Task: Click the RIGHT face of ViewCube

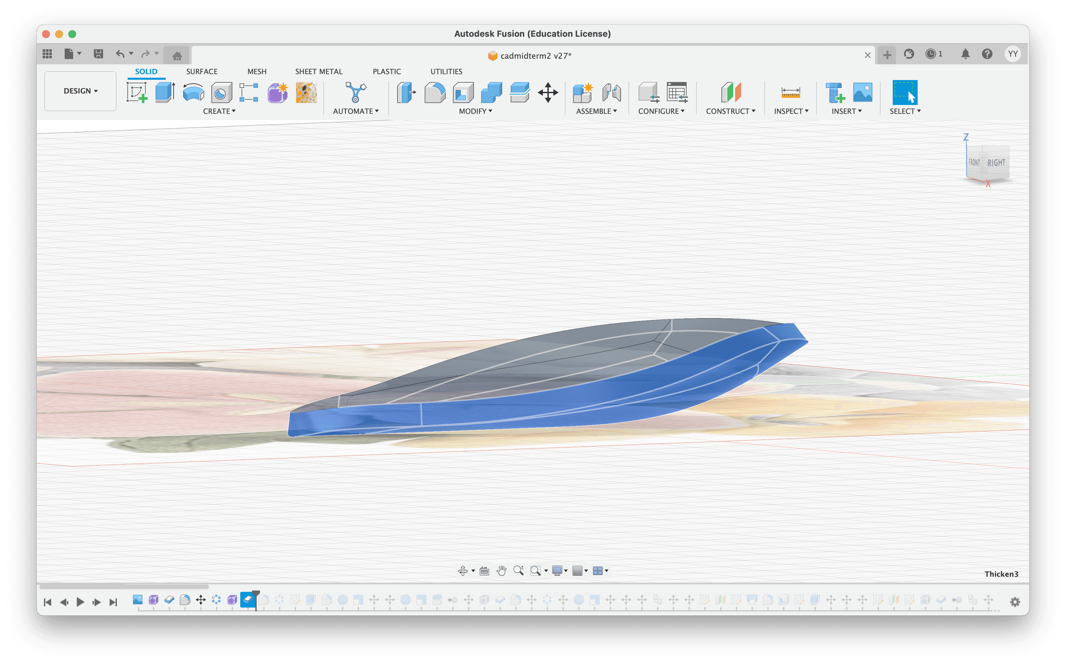Action: click(x=996, y=163)
